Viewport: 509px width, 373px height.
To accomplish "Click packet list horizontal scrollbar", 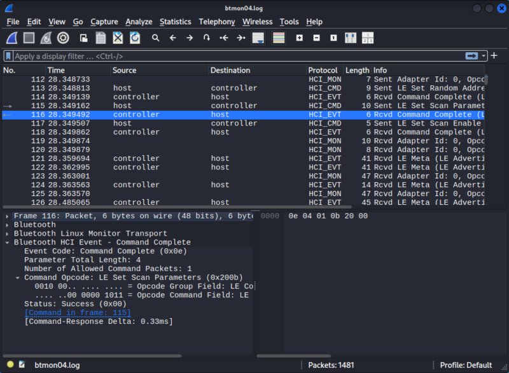I will (x=177, y=207).
